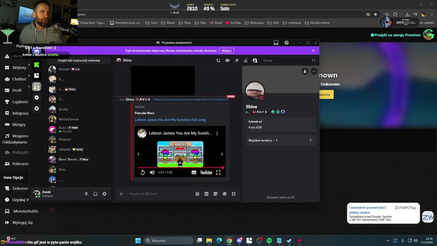Open Chrome extensions puzzle icon

pos(395,14)
